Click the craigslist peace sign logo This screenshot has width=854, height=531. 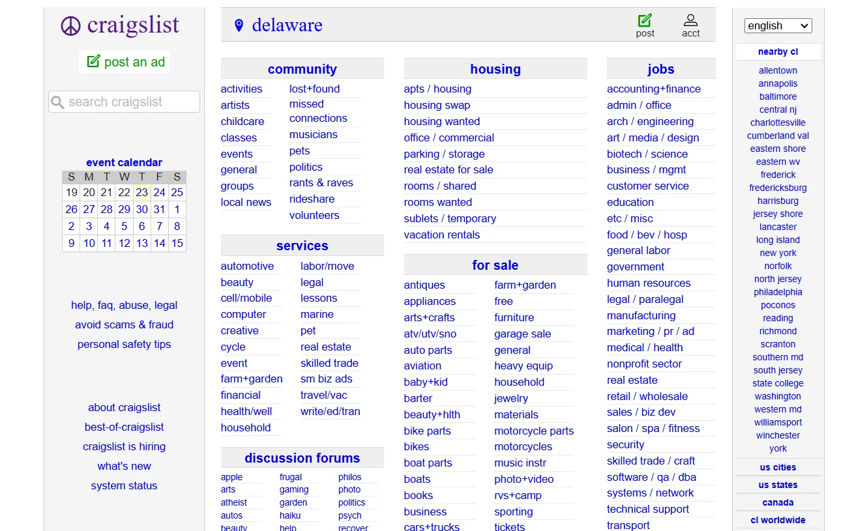(70, 26)
